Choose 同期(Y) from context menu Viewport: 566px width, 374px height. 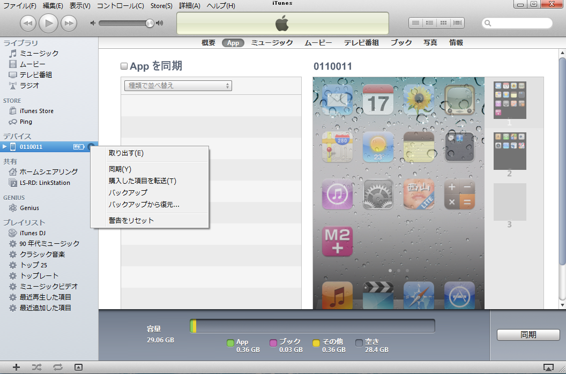(x=150, y=169)
